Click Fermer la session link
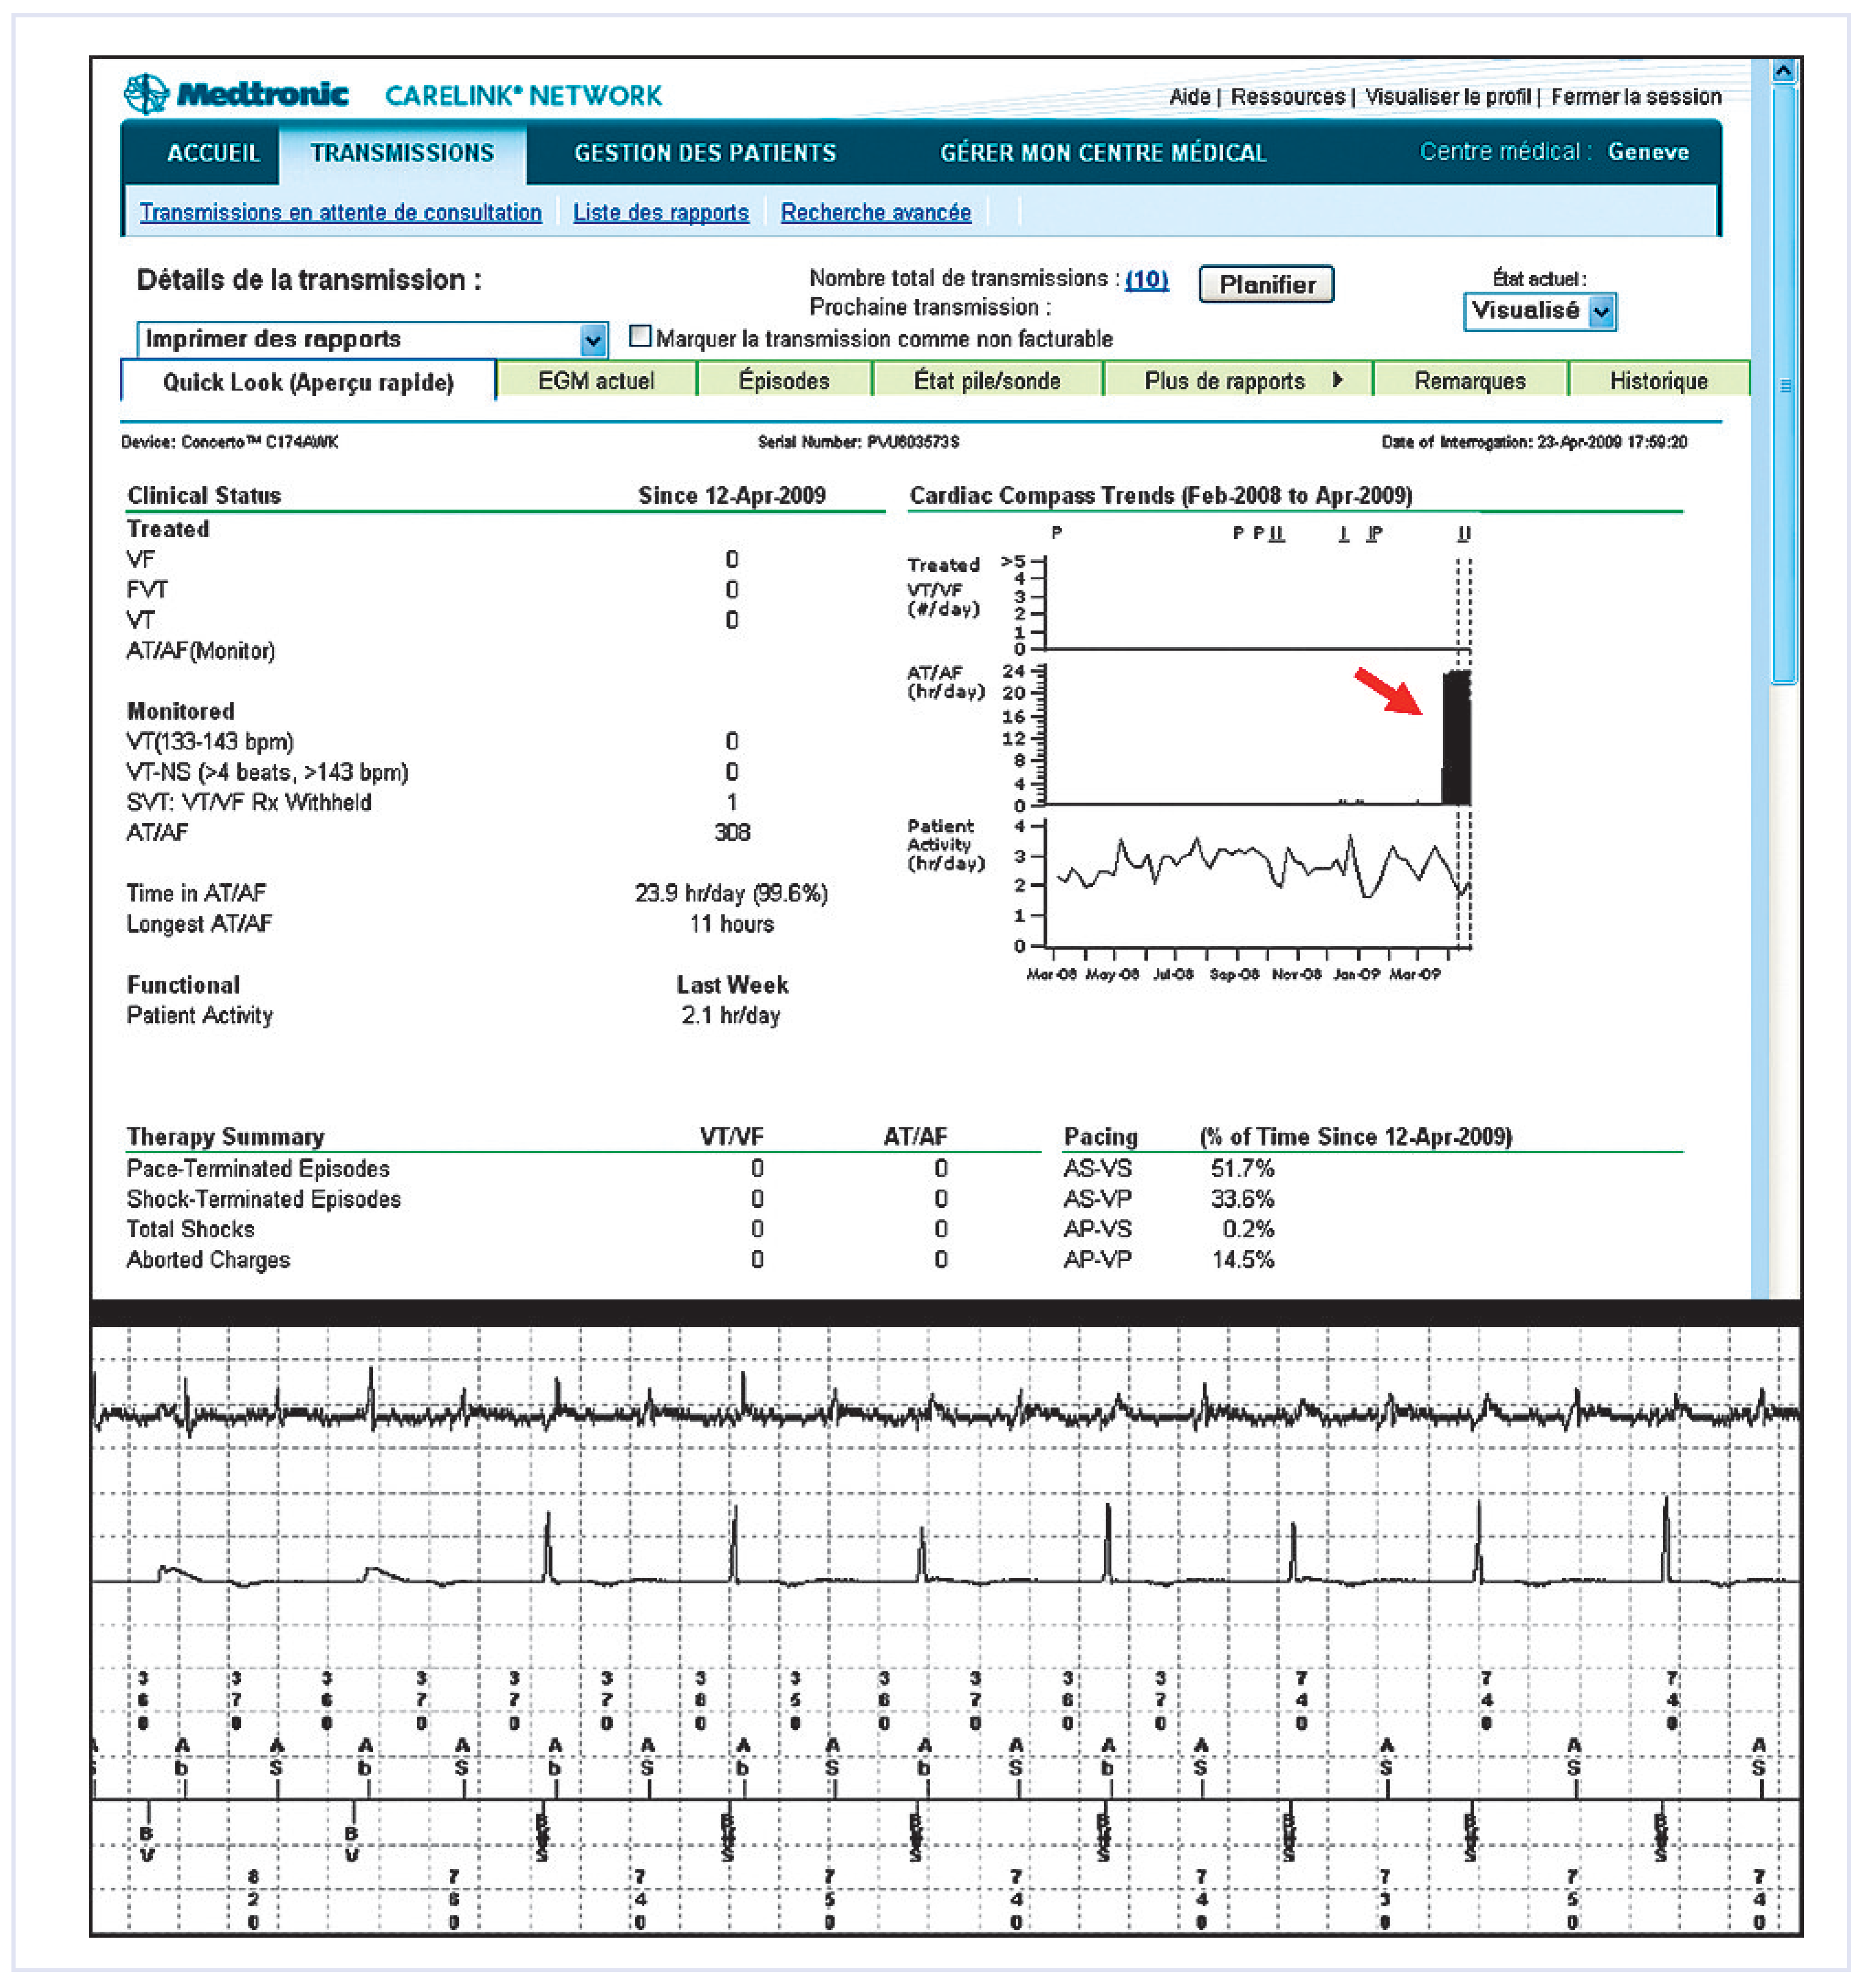Screen dimensions: 1864x1988 pyautogui.click(x=1636, y=97)
